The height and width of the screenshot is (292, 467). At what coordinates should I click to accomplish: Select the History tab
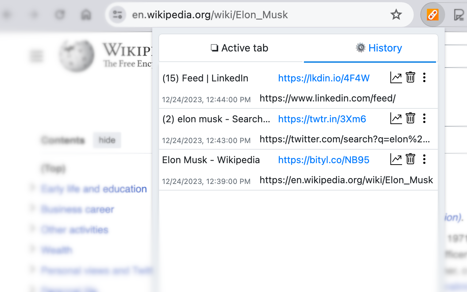[x=379, y=48]
